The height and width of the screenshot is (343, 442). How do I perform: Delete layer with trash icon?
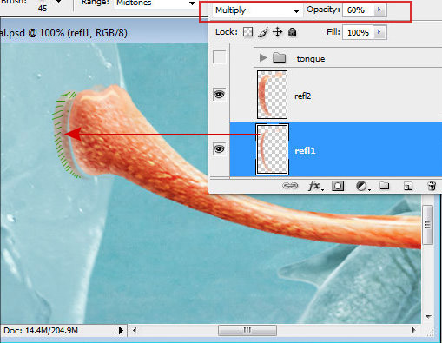pyautogui.click(x=432, y=186)
